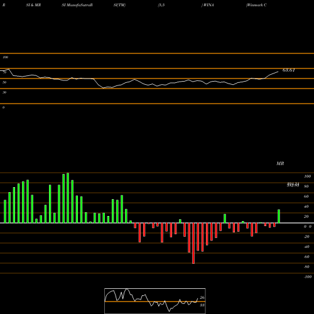
Task: Click the MR axis label -20
Action: coord(306,237)
